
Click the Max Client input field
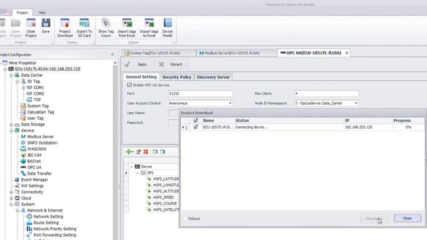click(326, 93)
